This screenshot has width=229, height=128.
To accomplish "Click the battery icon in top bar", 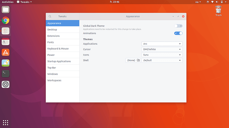I will (222, 2).
